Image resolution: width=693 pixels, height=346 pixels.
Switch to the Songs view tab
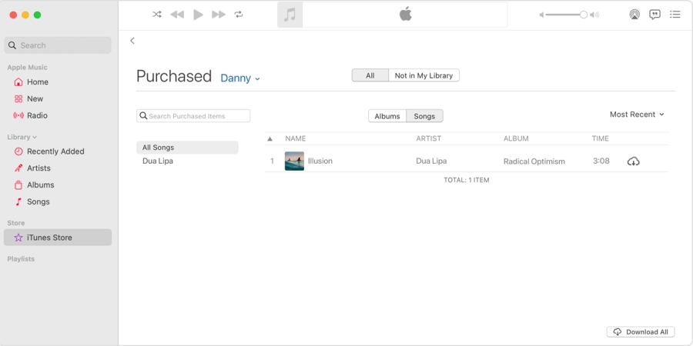(x=424, y=116)
